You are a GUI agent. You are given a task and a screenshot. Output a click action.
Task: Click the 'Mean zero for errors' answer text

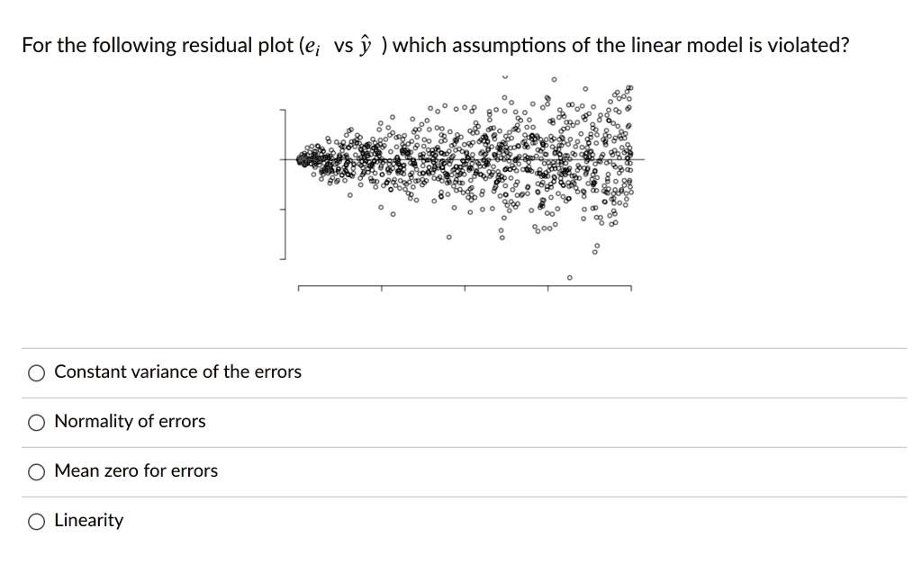tap(135, 470)
